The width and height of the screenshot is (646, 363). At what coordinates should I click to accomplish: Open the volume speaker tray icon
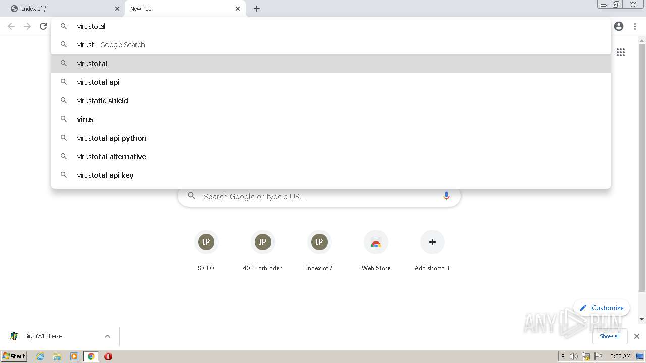pos(574,356)
